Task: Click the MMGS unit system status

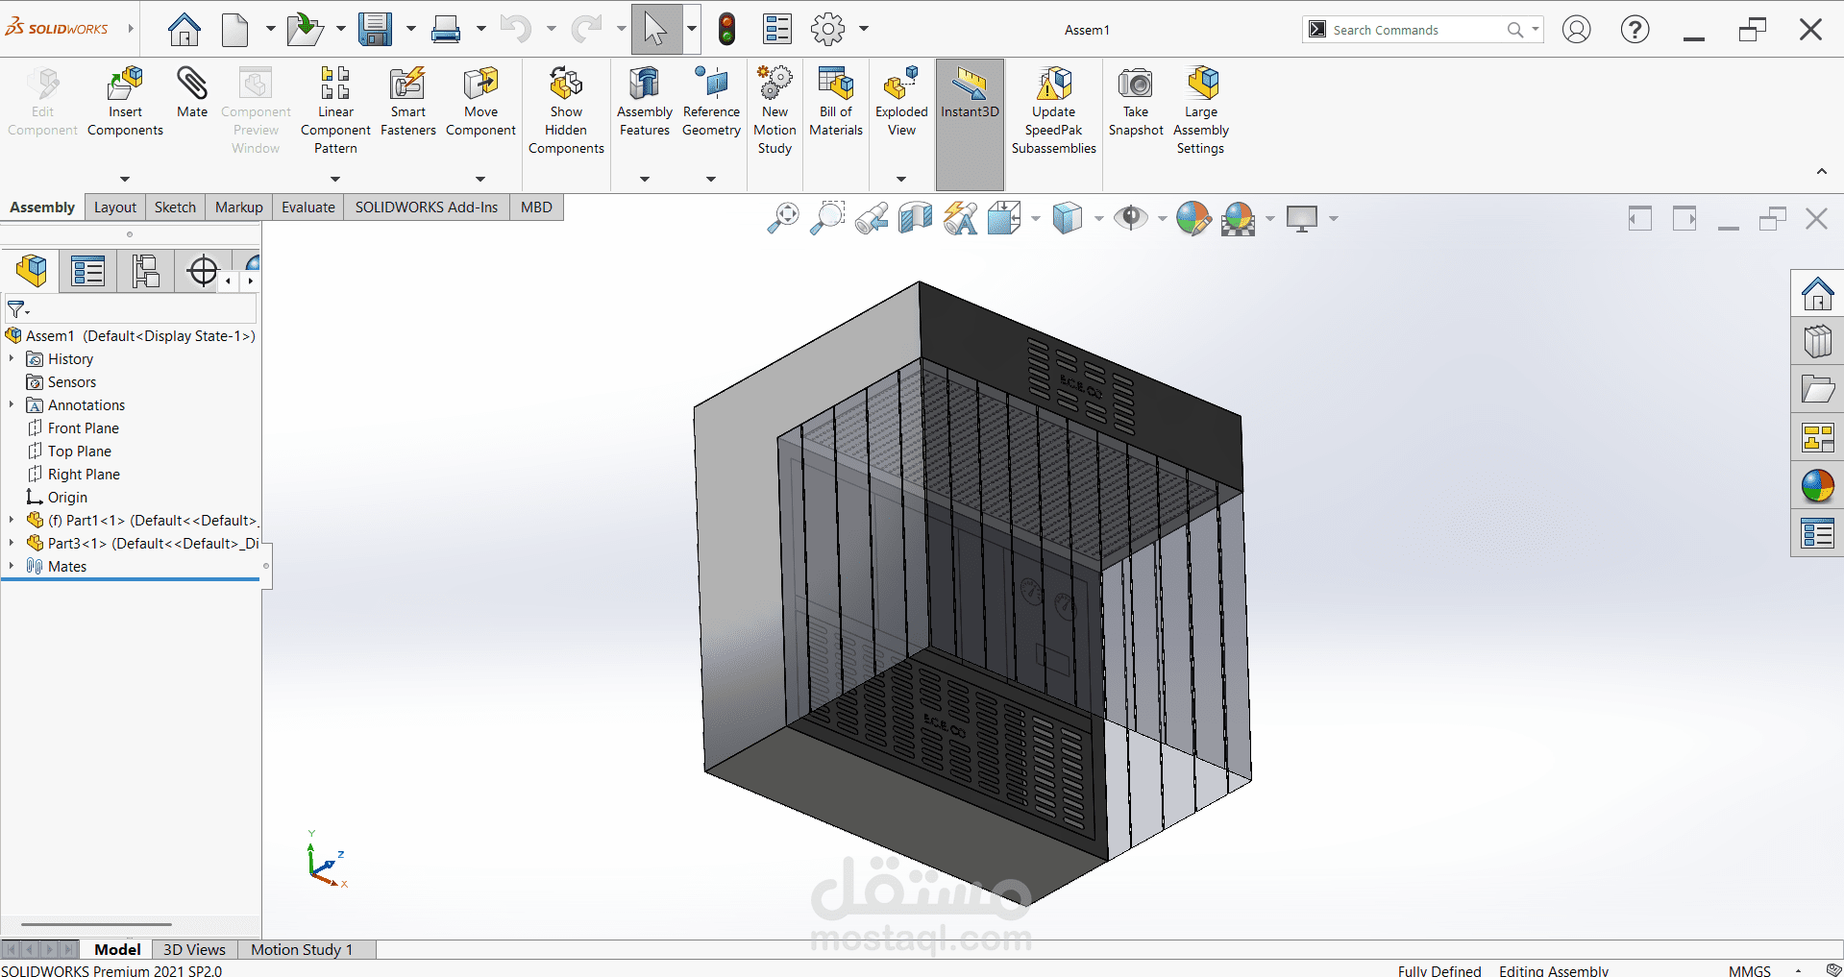Action: [1749, 970]
